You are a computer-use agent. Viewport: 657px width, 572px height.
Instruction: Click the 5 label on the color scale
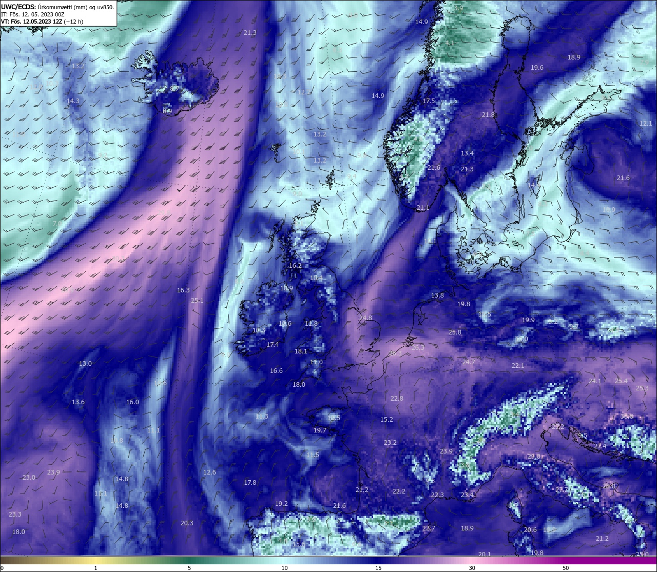(x=189, y=568)
